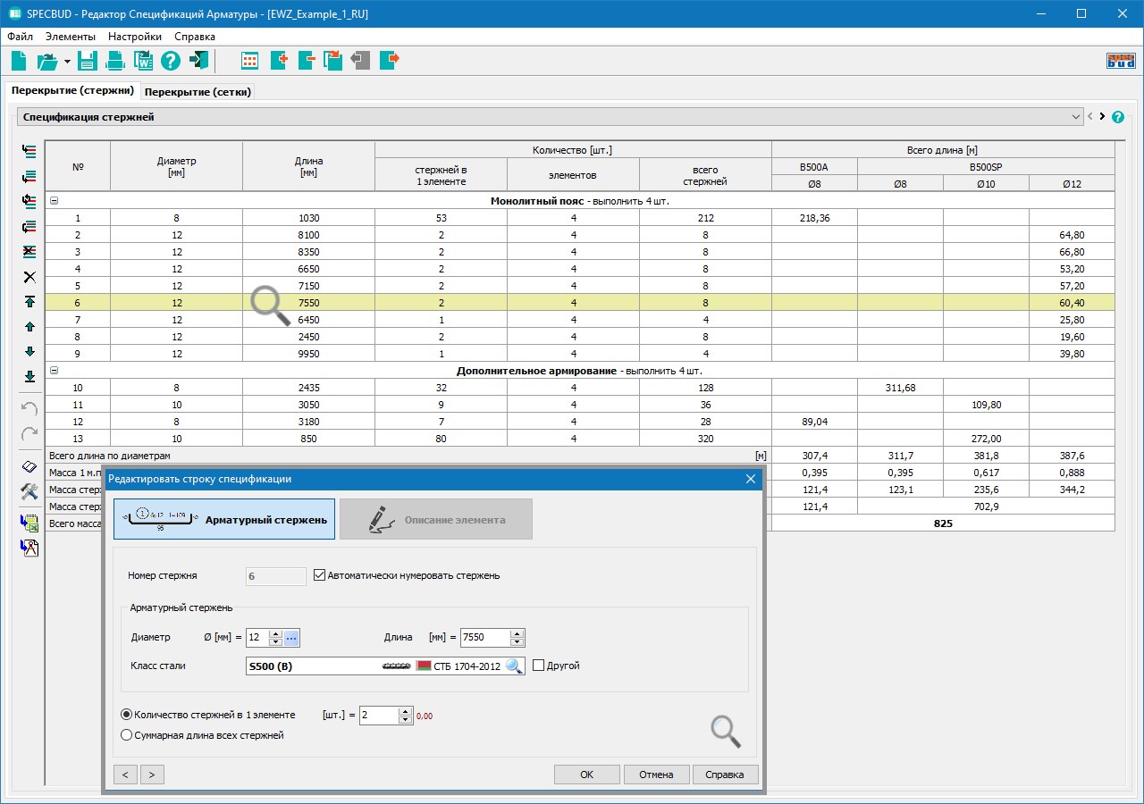Click the Export to Word icon
This screenshot has height=804, width=1144.
pos(143,61)
